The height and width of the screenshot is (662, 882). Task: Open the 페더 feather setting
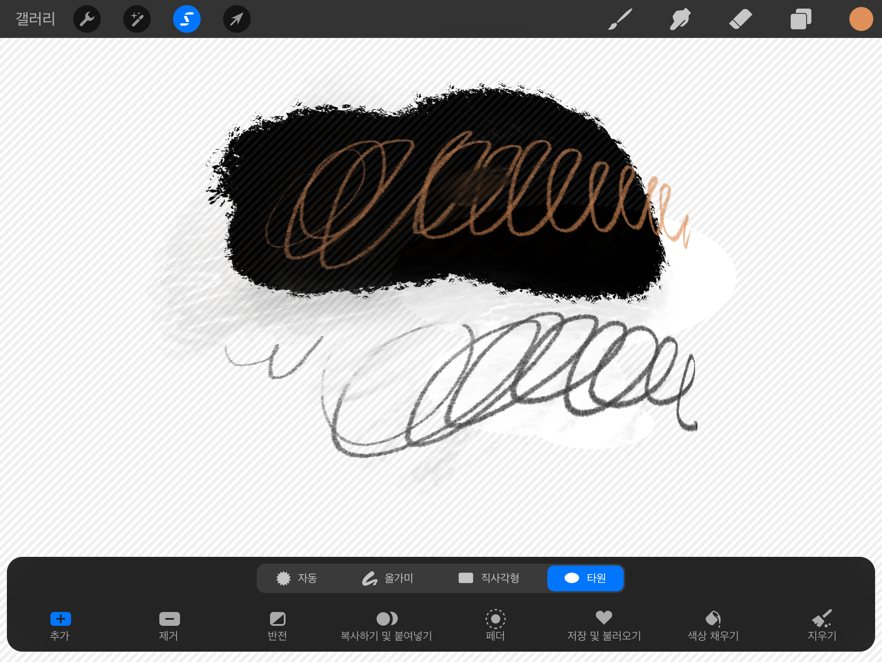[495, 625]
